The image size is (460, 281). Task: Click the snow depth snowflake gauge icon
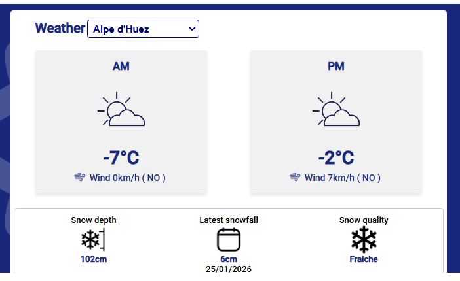[92, 240]
